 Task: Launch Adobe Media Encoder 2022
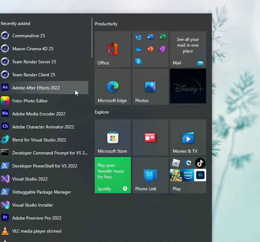[44, 114]
